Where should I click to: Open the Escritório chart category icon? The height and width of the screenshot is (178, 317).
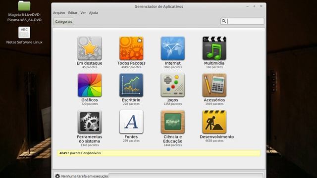131,85
